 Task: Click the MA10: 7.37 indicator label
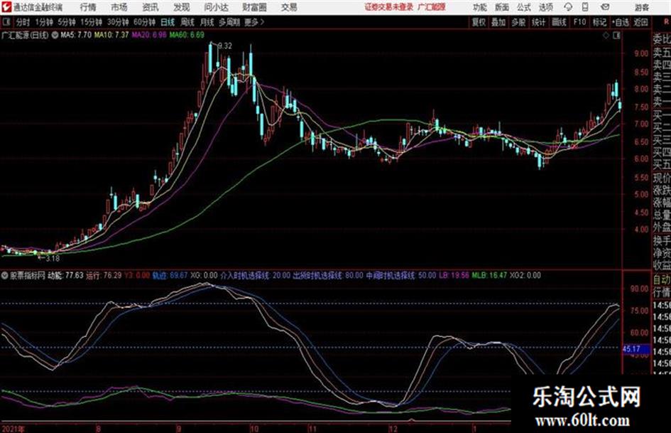(x=111, y=35)
